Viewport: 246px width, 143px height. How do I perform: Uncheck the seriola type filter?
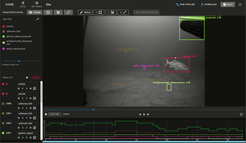[4, 26]
